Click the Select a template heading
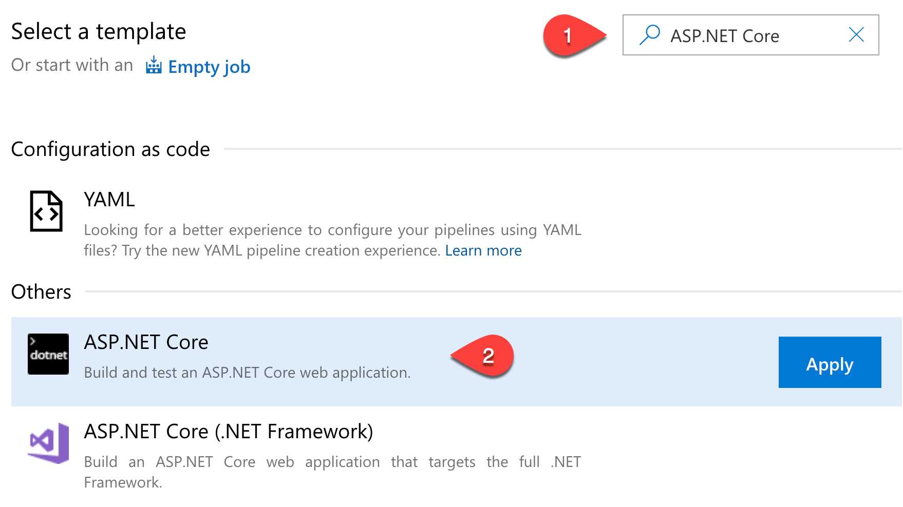This screenshot has width=903, height=507. [x=99, y=31]
